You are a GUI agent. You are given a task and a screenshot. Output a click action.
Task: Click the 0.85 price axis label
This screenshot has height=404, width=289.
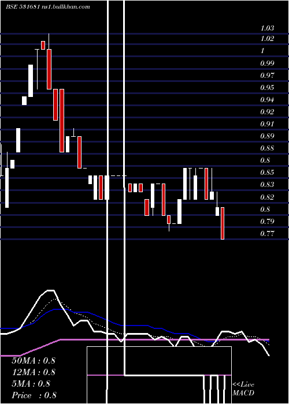pos(267,173)
